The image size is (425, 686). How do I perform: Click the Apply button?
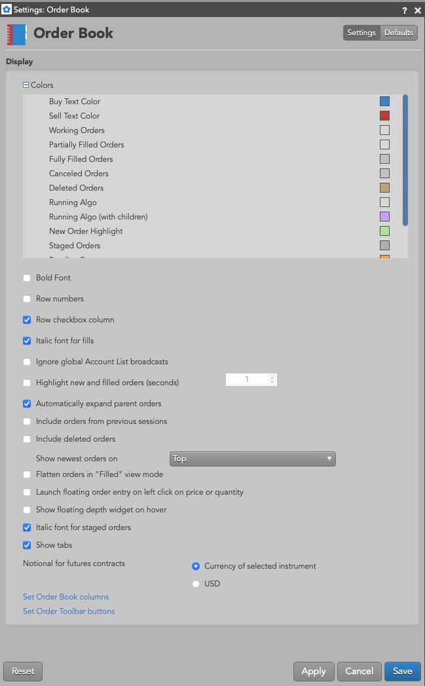pos(314,671)
